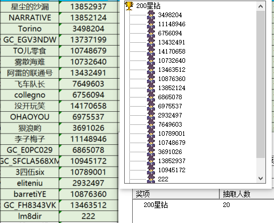274x223 pixels.
Task: Select winner 10789001 in the tree list
Action: (171, 133)
